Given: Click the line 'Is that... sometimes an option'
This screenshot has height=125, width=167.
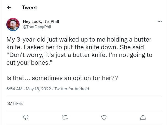Looking at the screenshot, I should click(x=62, y=78).
